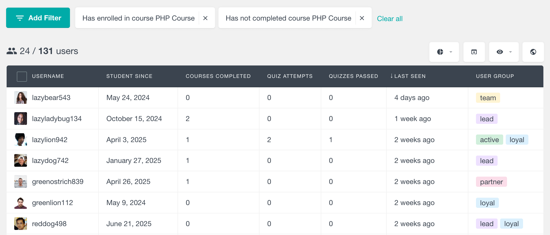Click the users count icon
The height and width of the screenshot is (235, 550).
click(x=11, y=51)
